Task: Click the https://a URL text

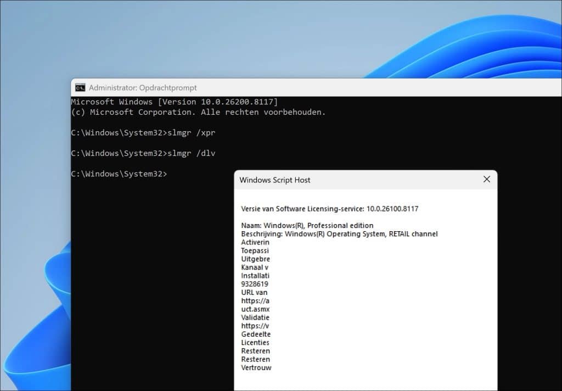Action: [255, 301]
